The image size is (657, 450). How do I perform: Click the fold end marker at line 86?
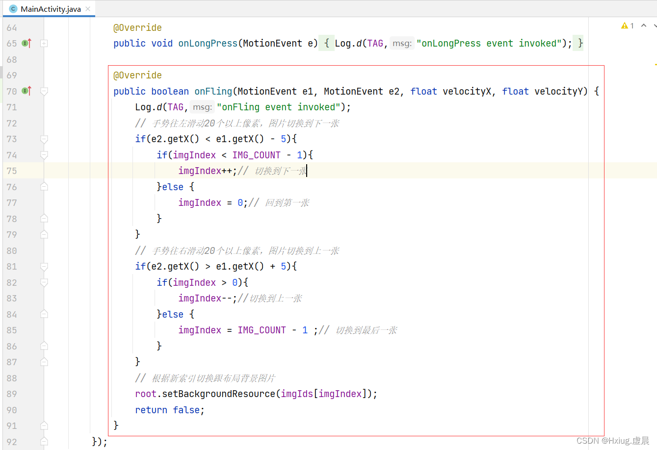click(x=44, y=346)
